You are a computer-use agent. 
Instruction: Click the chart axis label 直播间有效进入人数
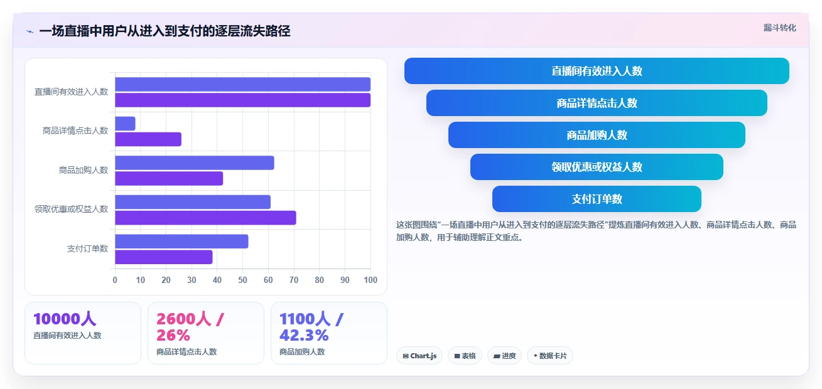[x=71, y=92]
